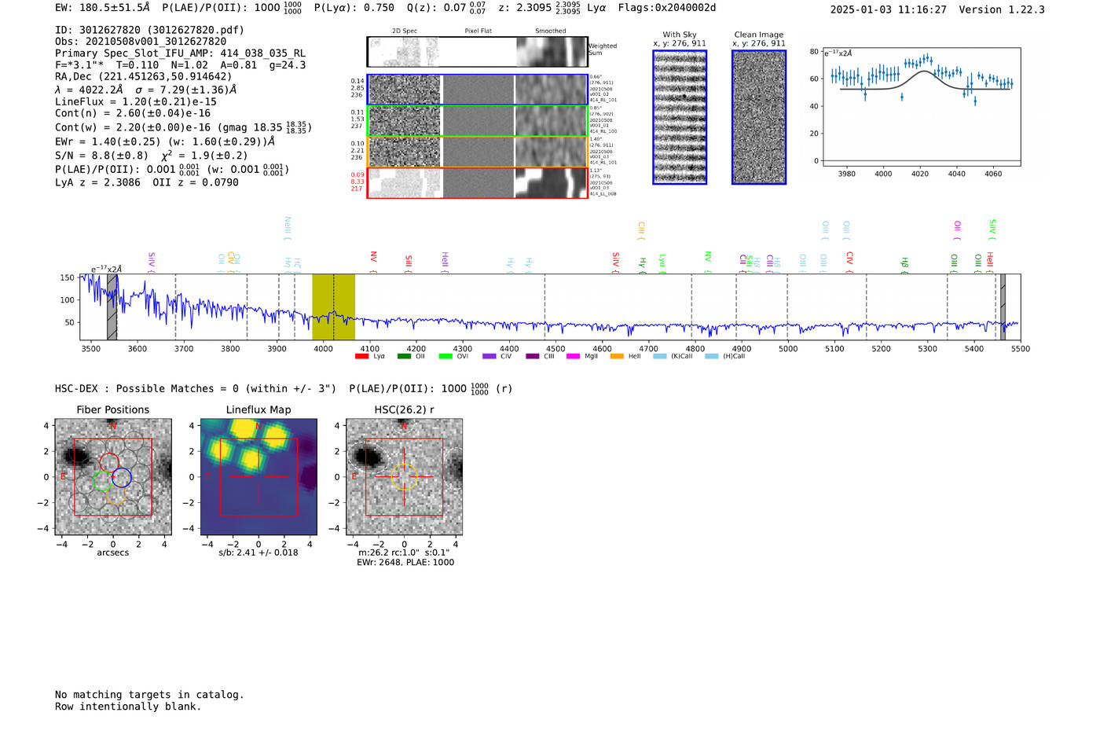
Task: Click the orange fiber circle in Fiber Positions
Action: click(x=115, y=494)
